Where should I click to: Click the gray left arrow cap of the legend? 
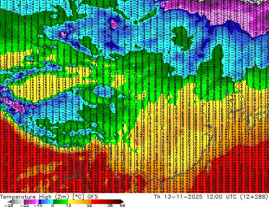click(x=9, y=202)
